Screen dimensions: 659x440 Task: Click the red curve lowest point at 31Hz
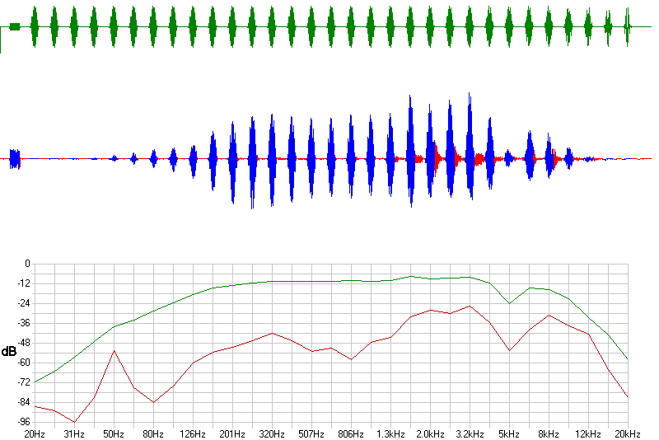pos(74,422)
